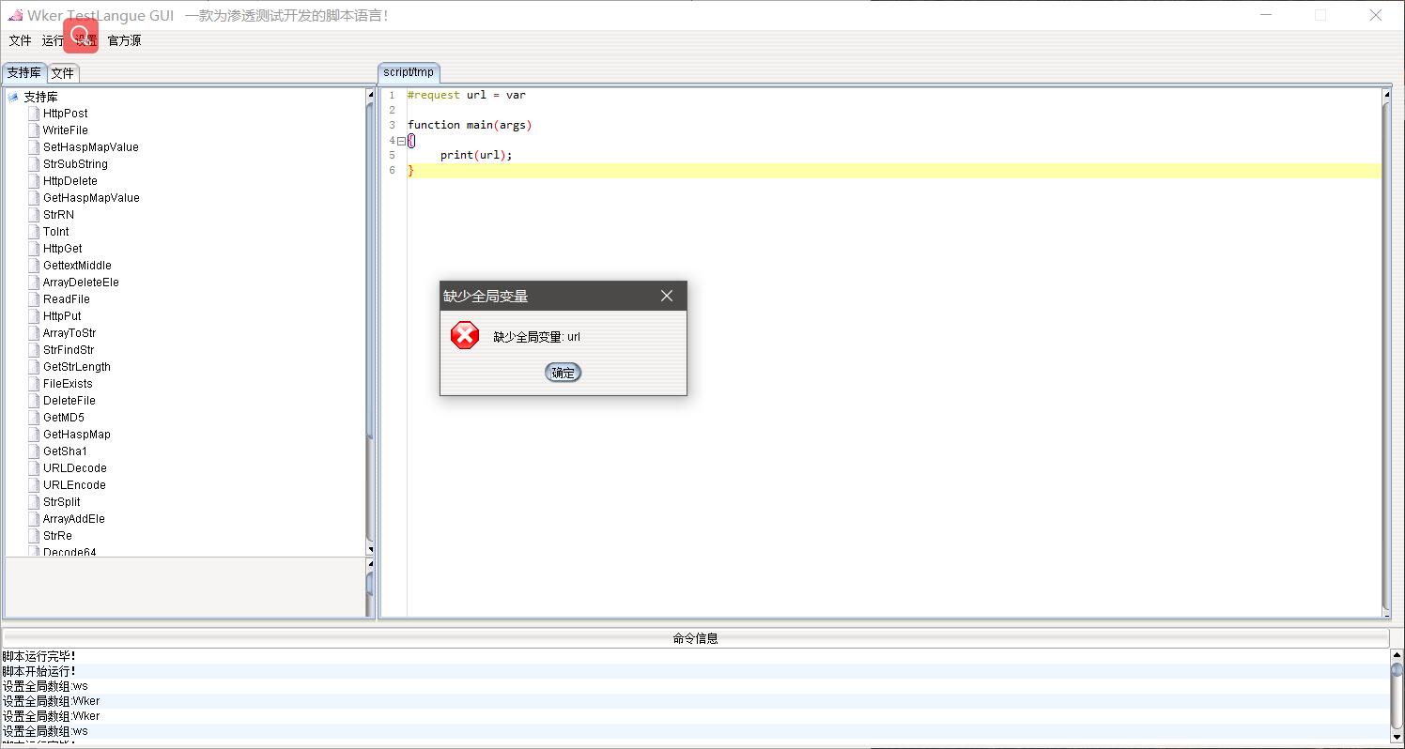Screen dimensions: 1405x749
Task: Click the DeleteFile file icon
Action: pos(34,401)
